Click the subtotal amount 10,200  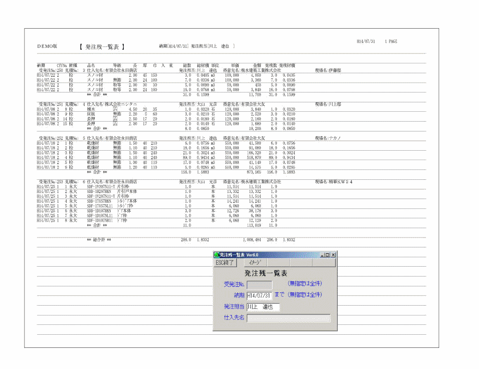tap(255, 129)
